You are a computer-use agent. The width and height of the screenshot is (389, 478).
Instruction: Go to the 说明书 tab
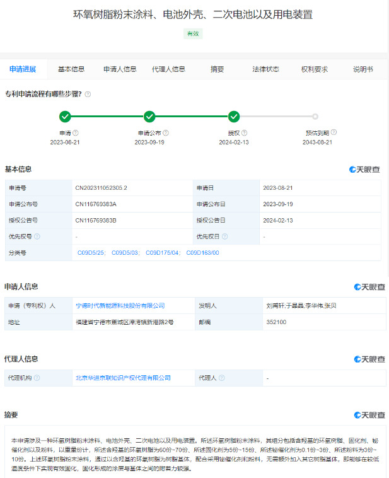click(363, 69)
